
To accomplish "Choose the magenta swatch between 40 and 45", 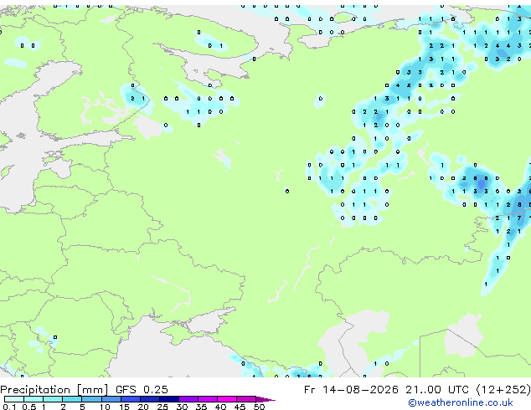I will coord(227,399).
